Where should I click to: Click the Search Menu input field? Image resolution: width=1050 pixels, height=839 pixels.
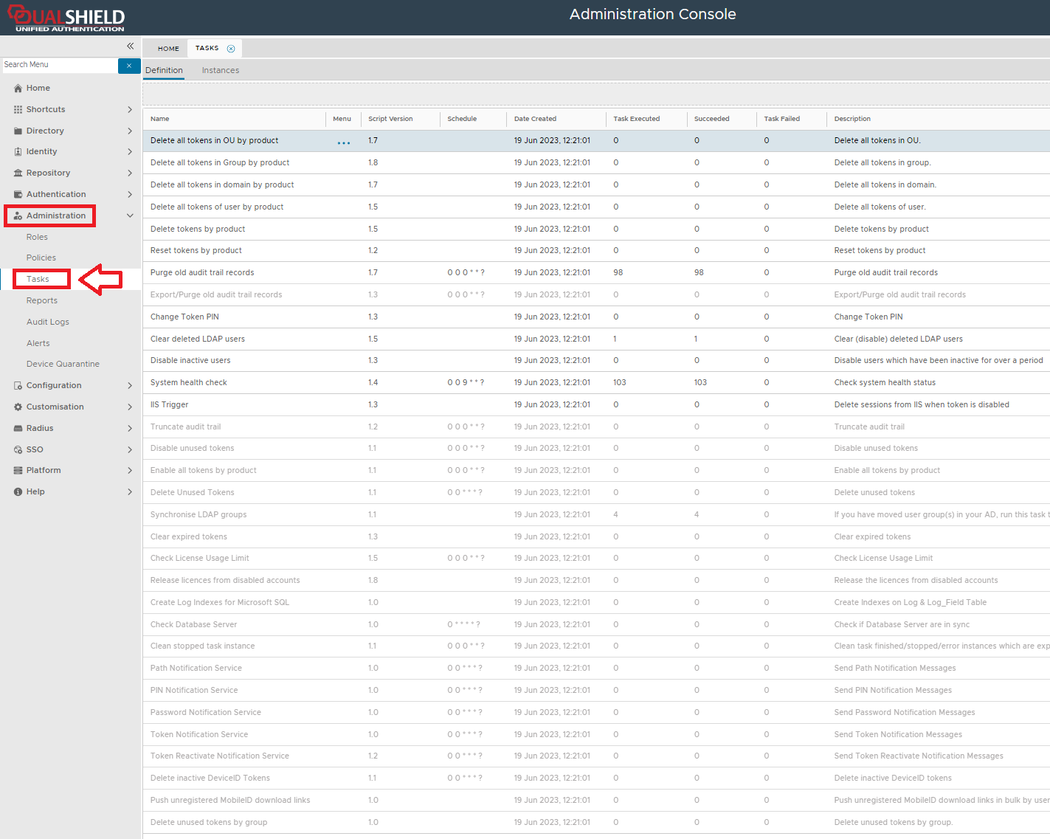[x=59, y=65]
